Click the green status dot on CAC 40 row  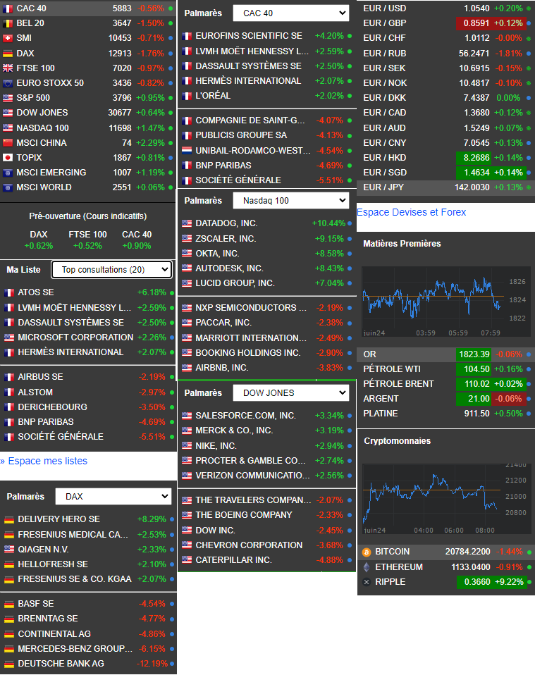(171, 8)
